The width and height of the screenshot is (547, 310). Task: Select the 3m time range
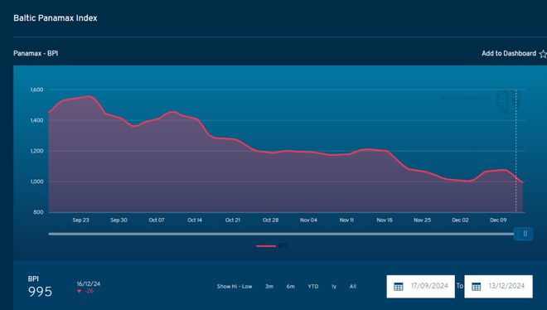tap(269, 286)
